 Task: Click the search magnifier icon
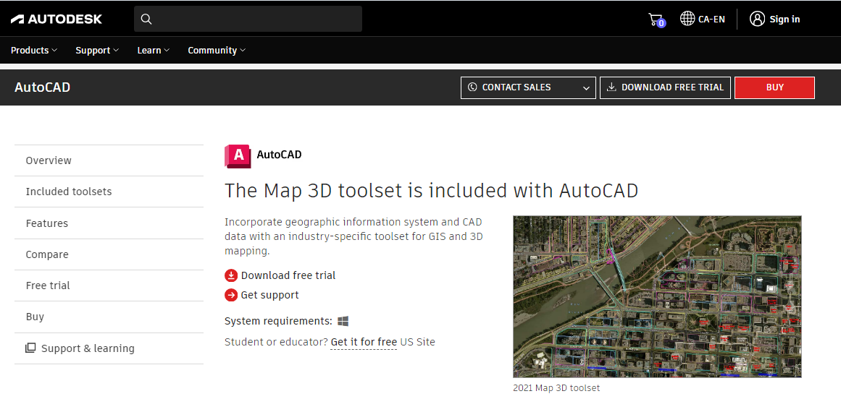[x=146, y=20]
